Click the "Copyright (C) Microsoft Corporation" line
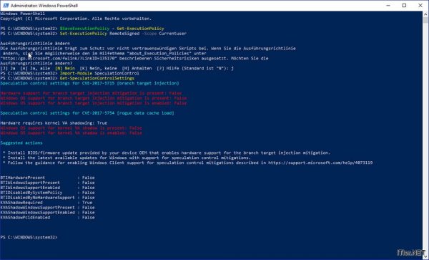This screenshot has width=429, height=260. tap(76, 19)
